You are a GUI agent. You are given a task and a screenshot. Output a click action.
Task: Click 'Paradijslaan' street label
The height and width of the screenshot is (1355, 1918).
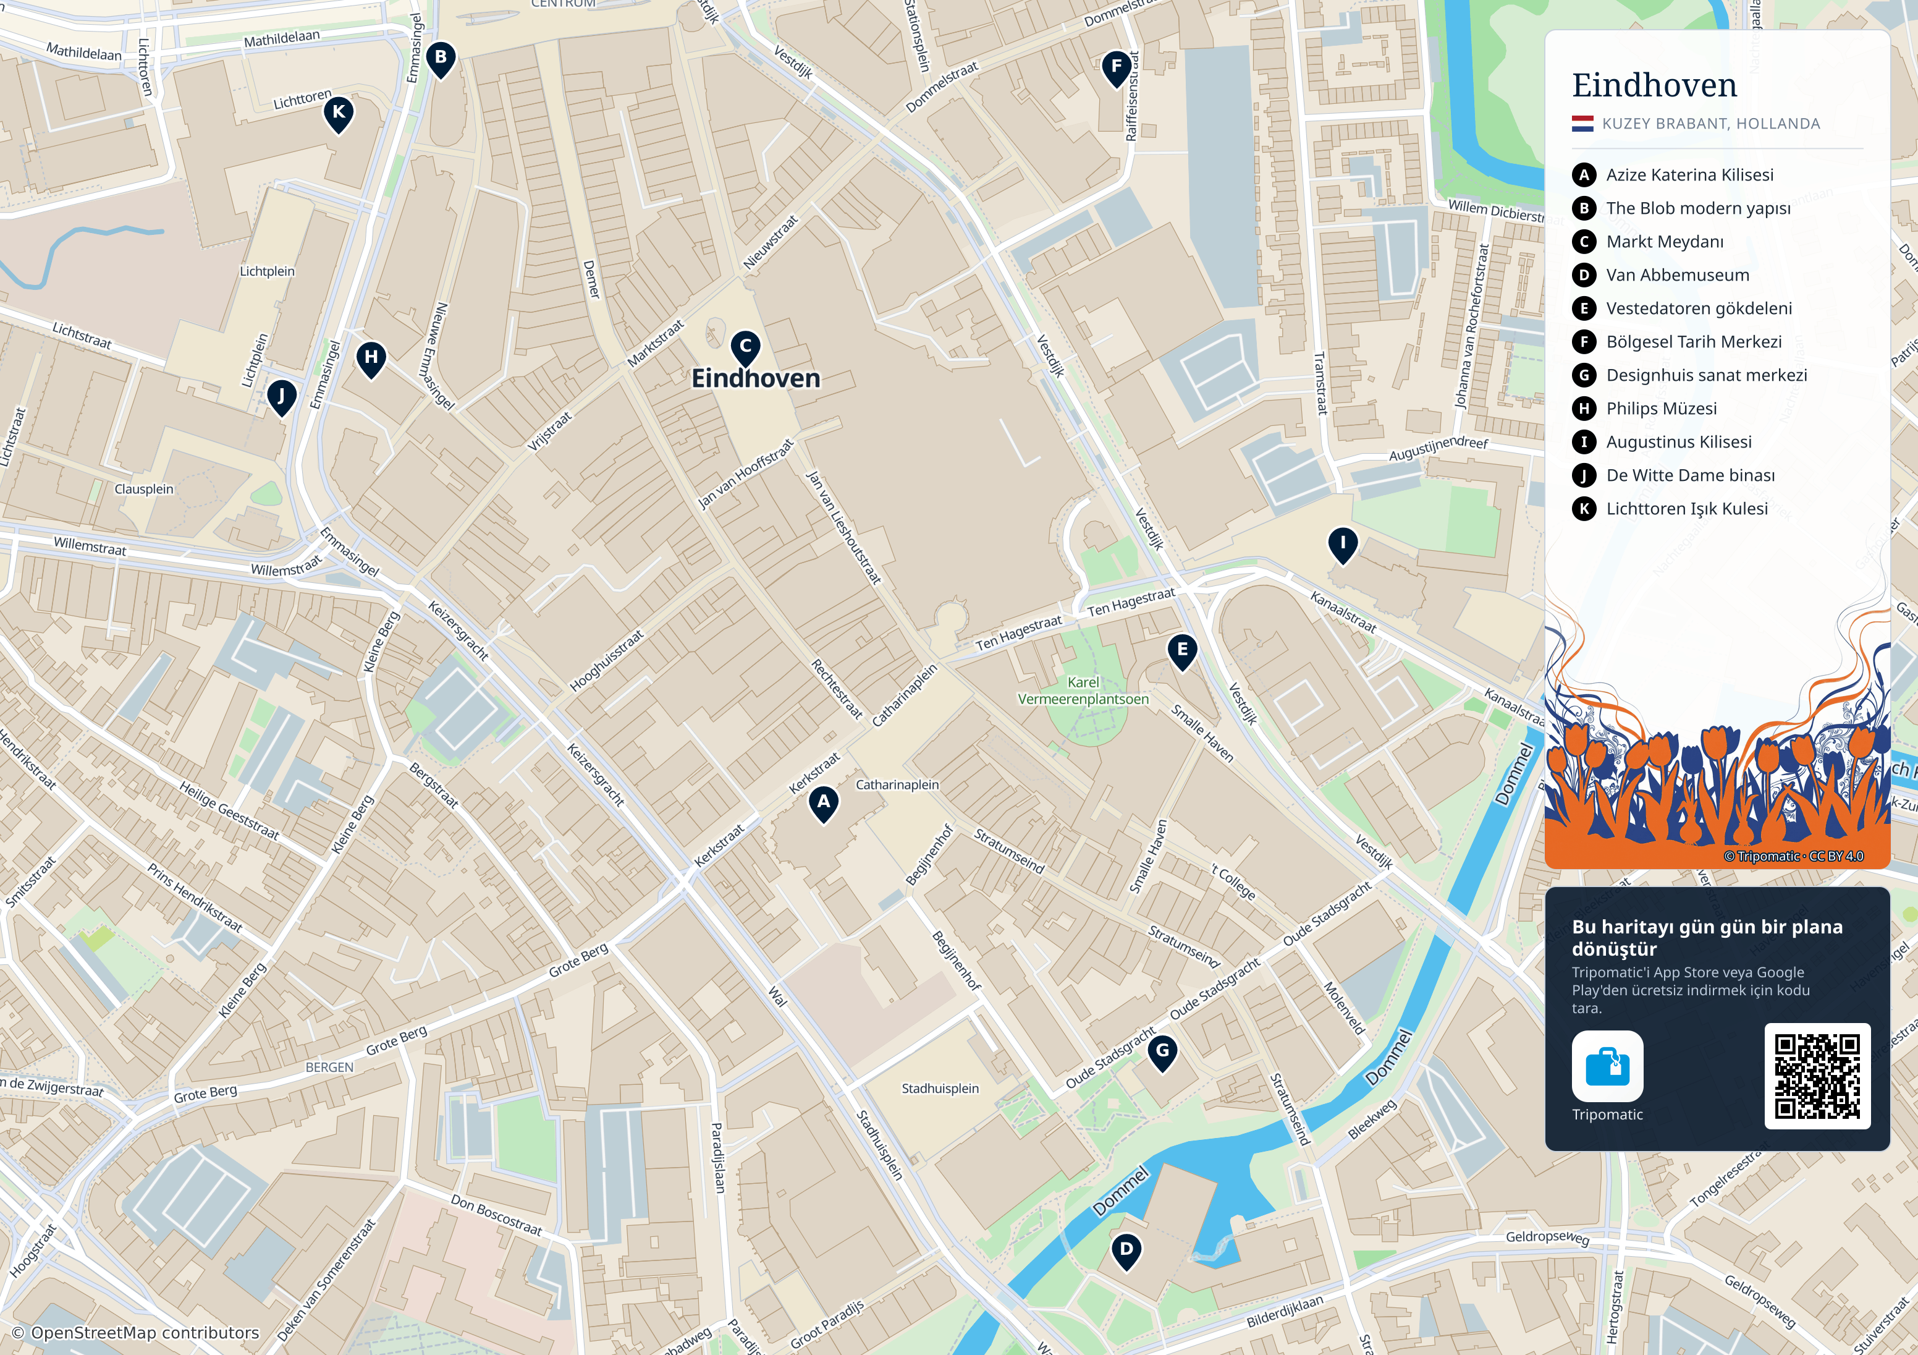pos(719,1158)
